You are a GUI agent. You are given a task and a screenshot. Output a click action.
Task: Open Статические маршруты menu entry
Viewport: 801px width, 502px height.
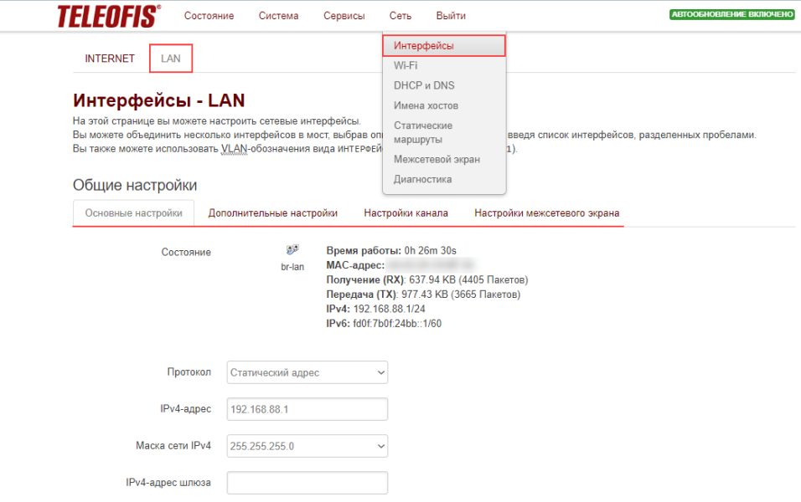pyautogui.click(x=423, y=132)
